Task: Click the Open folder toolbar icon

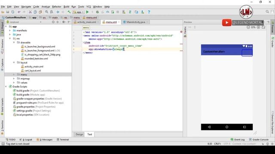Action: (3, 12)
